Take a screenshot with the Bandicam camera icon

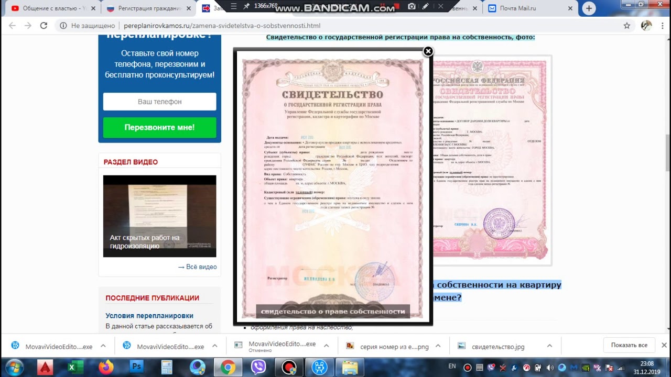pos(412,6)
